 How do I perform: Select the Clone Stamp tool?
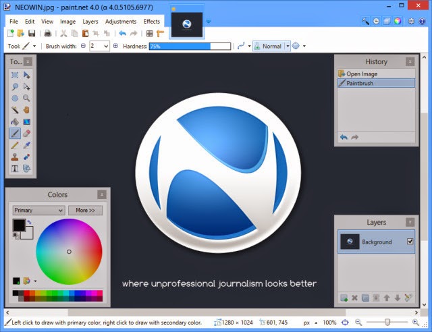pos(15,157)
